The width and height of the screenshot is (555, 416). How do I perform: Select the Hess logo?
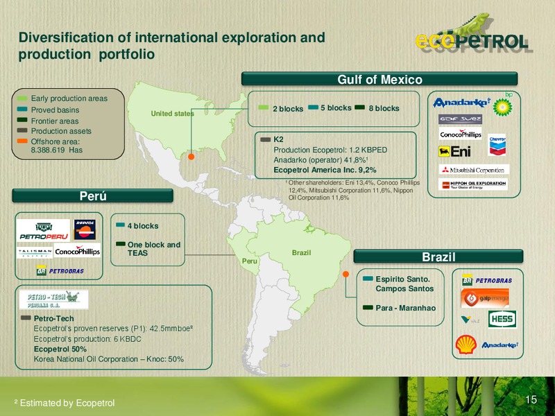(x=502, y=320)
